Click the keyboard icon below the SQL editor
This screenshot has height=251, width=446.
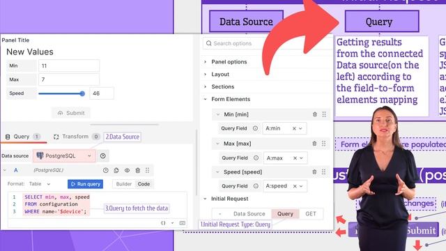click(x=183, y=223)
